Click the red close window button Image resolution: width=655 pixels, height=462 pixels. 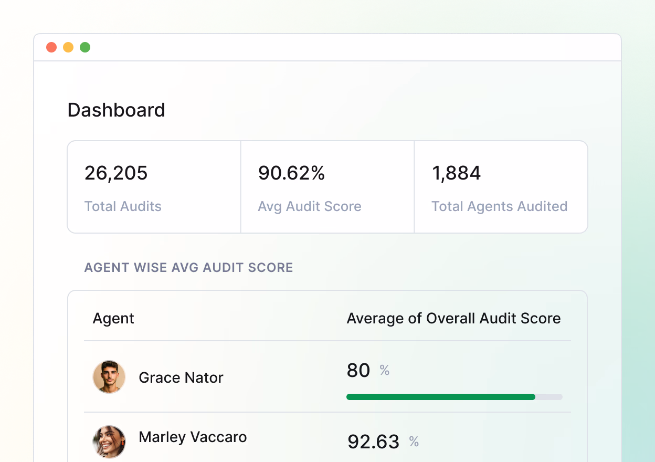pyautogui.click(x=51, y=47)
